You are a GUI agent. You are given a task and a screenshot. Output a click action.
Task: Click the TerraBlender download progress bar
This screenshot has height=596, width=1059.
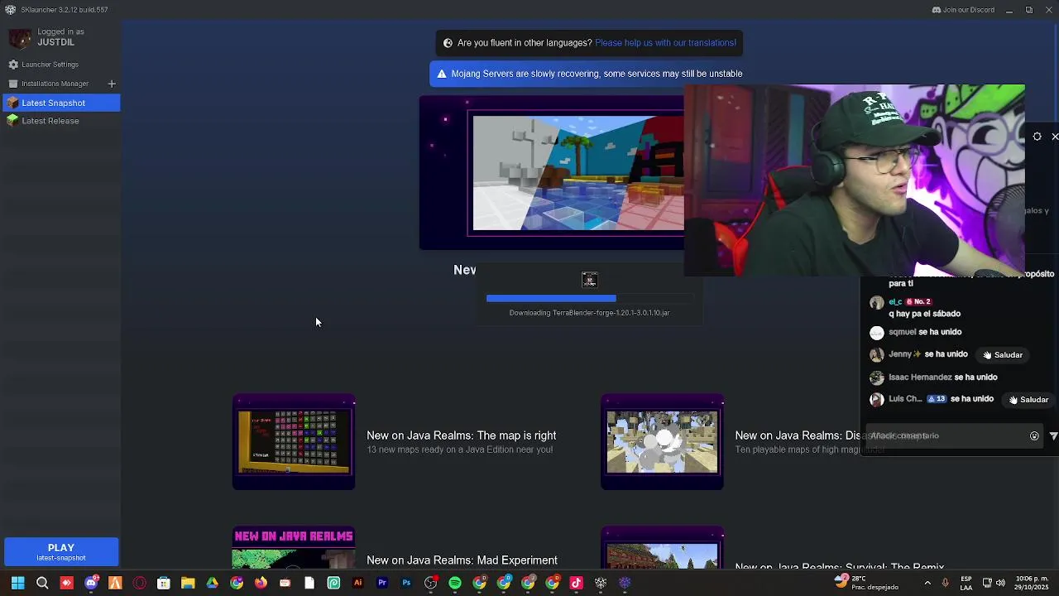(x=589, y=298)
